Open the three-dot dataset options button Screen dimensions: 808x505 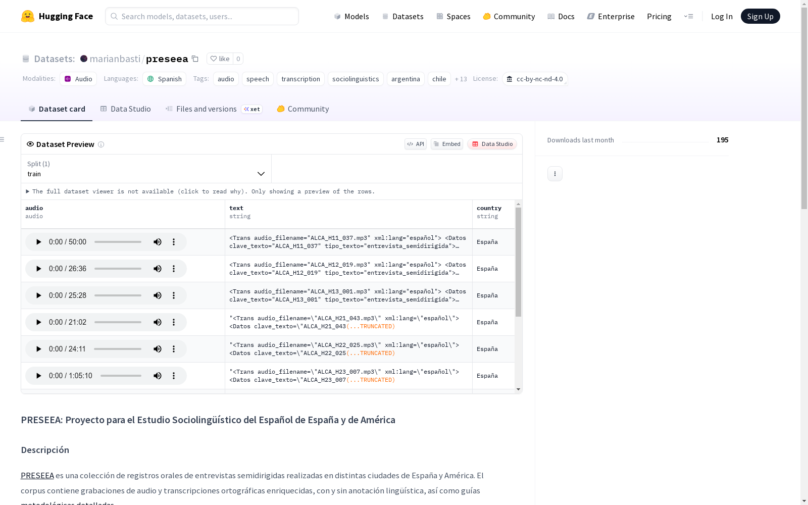click(x=555, y=174)
